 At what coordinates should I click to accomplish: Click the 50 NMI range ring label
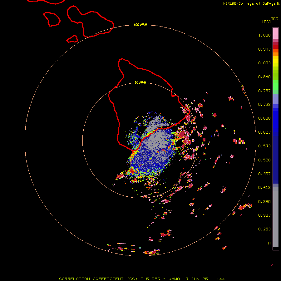(x=140, y=82)
